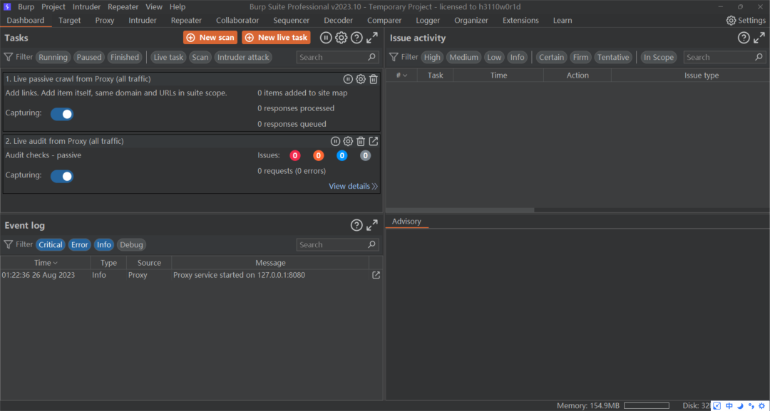Toggle the In Scope issue filter
770x411 pixels.
click(x=659, y=58)
